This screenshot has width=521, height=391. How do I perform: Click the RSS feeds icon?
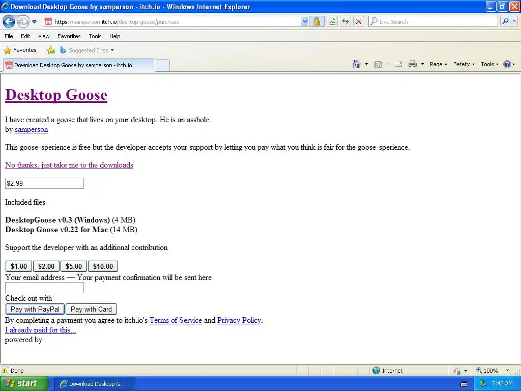point(378,65)
